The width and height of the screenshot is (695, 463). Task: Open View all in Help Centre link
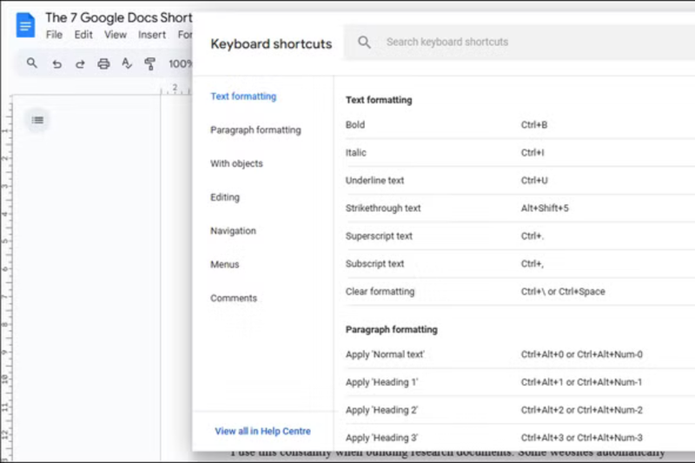[x=262, y=431]
